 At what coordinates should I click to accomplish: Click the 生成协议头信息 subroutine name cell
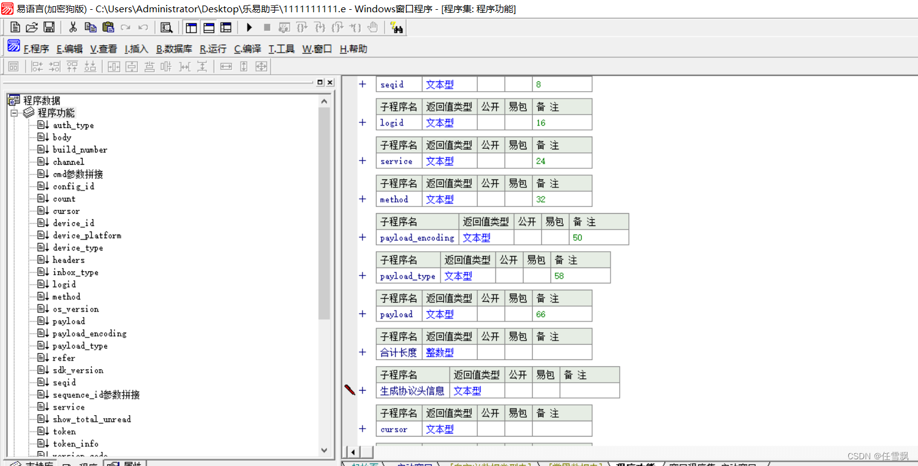[x=412, y=391]
